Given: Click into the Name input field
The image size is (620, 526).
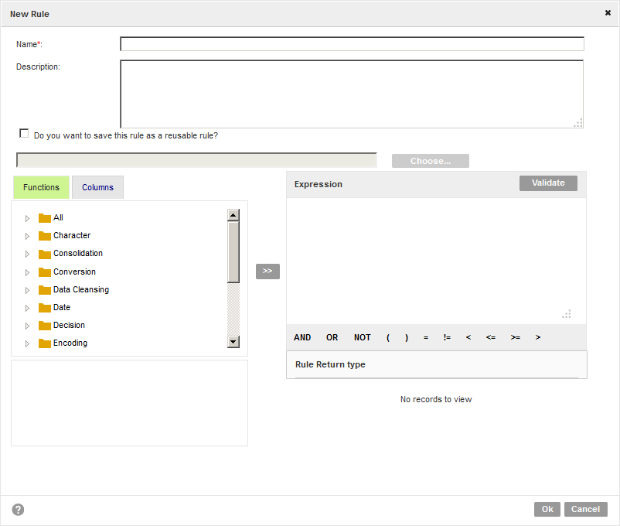Looking at the screenshot, I should pos(352,44).
